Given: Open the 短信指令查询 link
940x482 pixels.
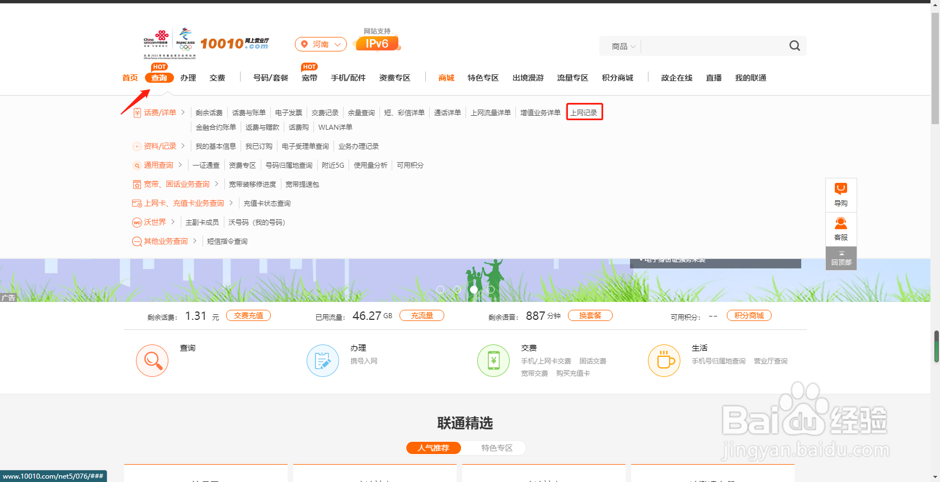Looking at the screenshot, I should tap(227, 241).
